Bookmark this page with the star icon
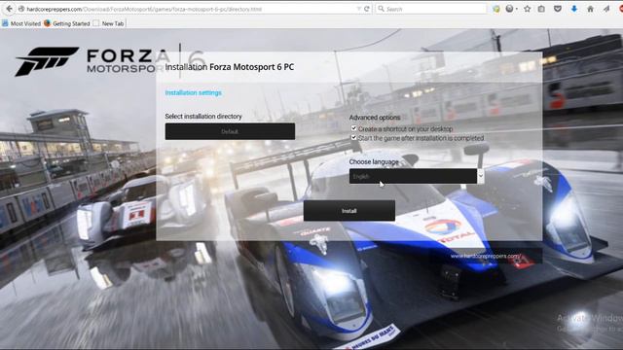Image resolution: width=623 pixels, height=350 pixels. [x=528, y=9]
